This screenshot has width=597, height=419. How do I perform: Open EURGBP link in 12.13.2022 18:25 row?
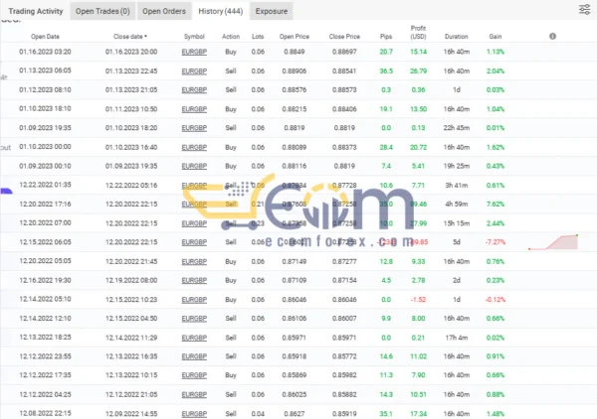(x=194, y=338)
